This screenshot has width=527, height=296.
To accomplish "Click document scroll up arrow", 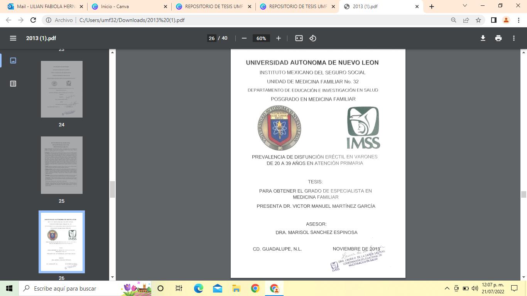I will 524,52.
